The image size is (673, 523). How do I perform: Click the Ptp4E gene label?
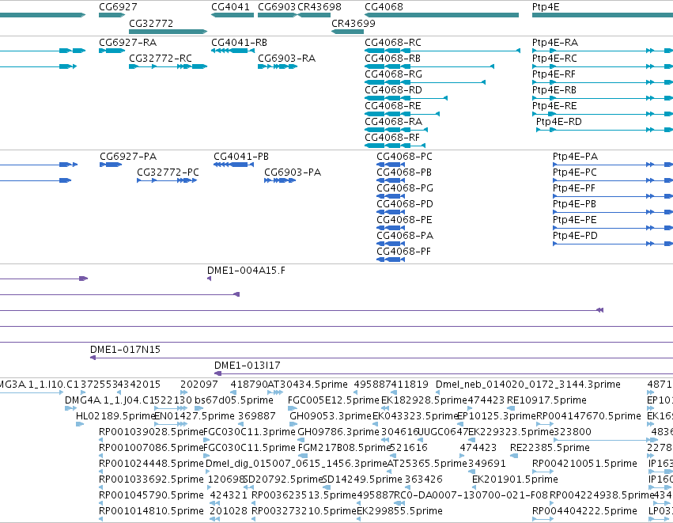click(546, 7)
